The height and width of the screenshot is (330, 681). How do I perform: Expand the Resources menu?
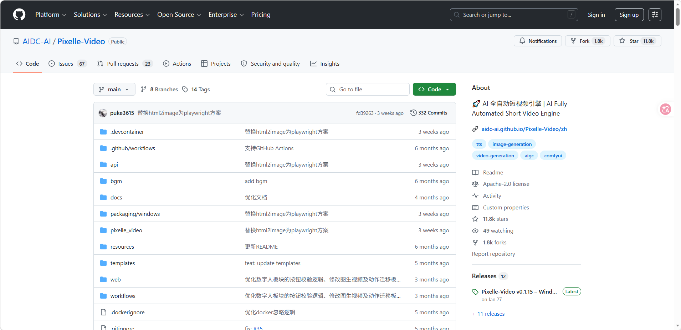pos(132,15)
